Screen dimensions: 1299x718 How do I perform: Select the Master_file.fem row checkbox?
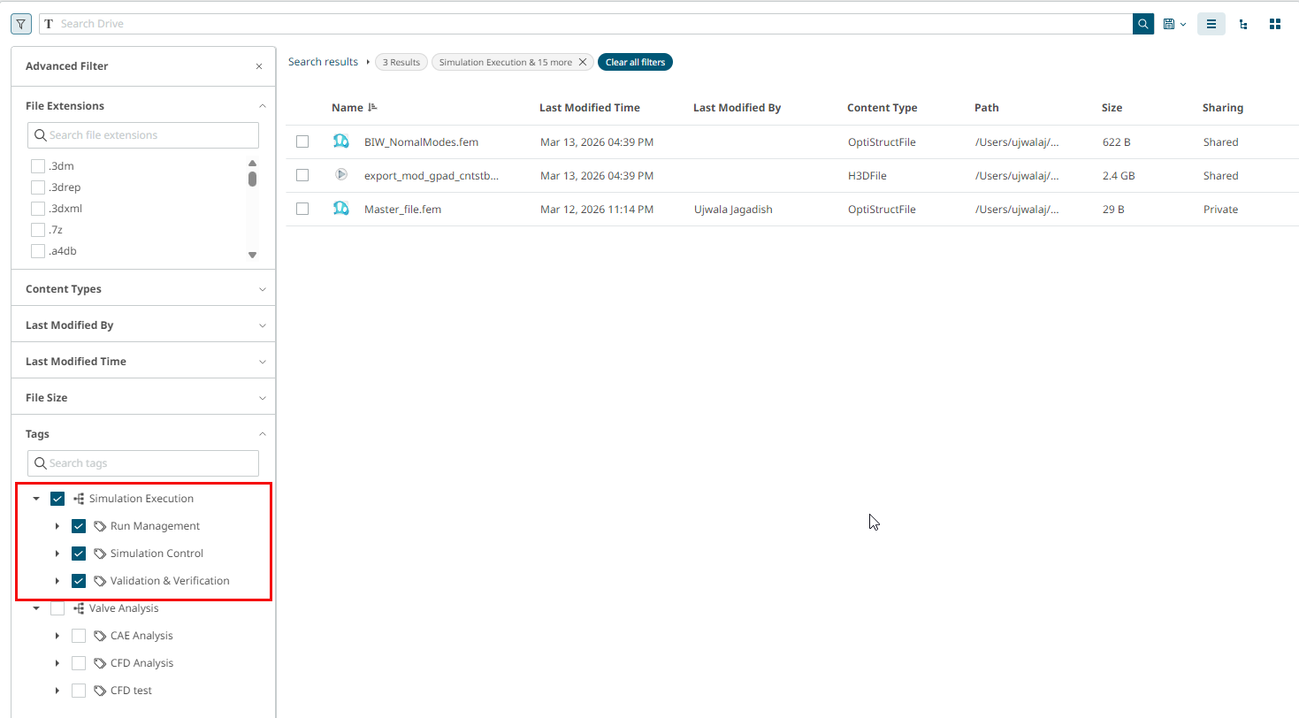302,210
